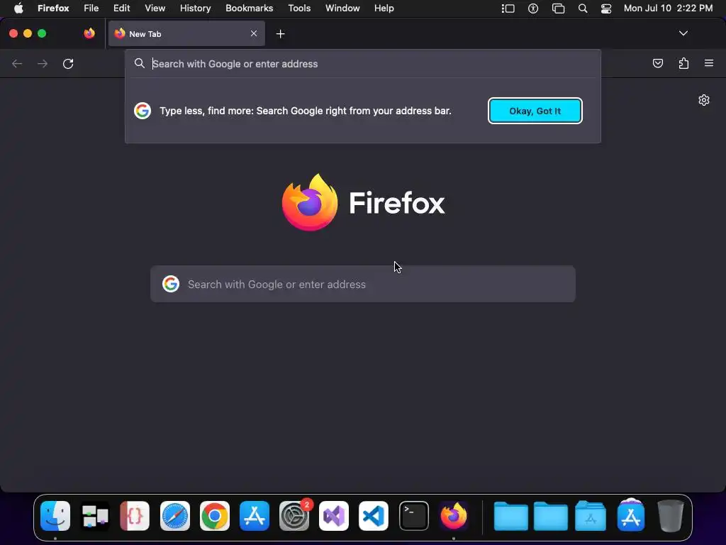
Task: Open the new tab personalize gear
Action: pos(704,100)
